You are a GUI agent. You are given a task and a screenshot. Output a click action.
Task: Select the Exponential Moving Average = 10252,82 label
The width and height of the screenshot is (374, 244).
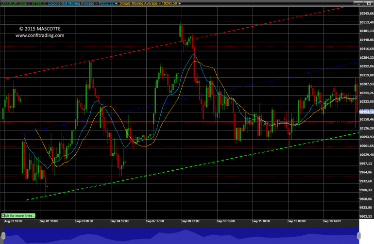[81, 3]
